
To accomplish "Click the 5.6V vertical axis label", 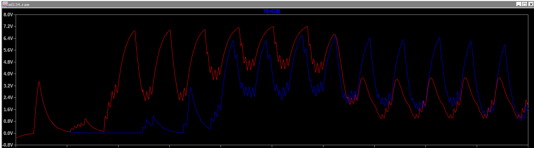I will coord(8,50).
